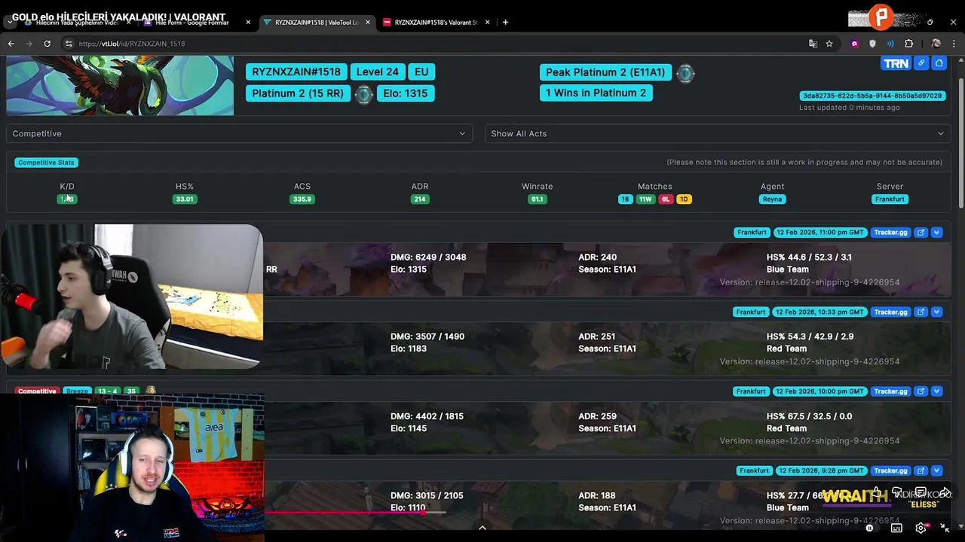Screen dimensions: 965x542
Task: Click the page vertical scrollbar
Action: click(x=960, y=143)
